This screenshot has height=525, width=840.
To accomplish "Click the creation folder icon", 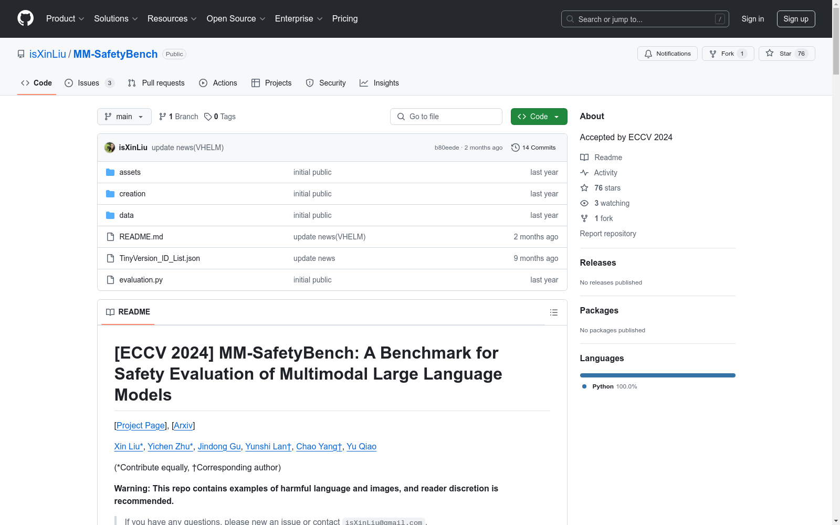I will click(110, 194).
